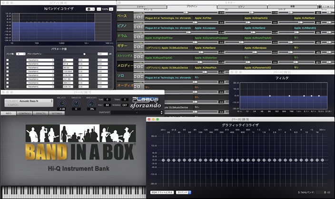
Task: Click the EQをフラットにする button
Action: [x=162, y=192]
